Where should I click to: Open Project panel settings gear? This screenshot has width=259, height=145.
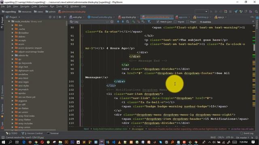point(60,17)
